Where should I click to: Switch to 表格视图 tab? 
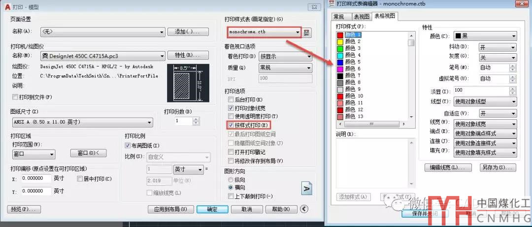tap(385, 16)
